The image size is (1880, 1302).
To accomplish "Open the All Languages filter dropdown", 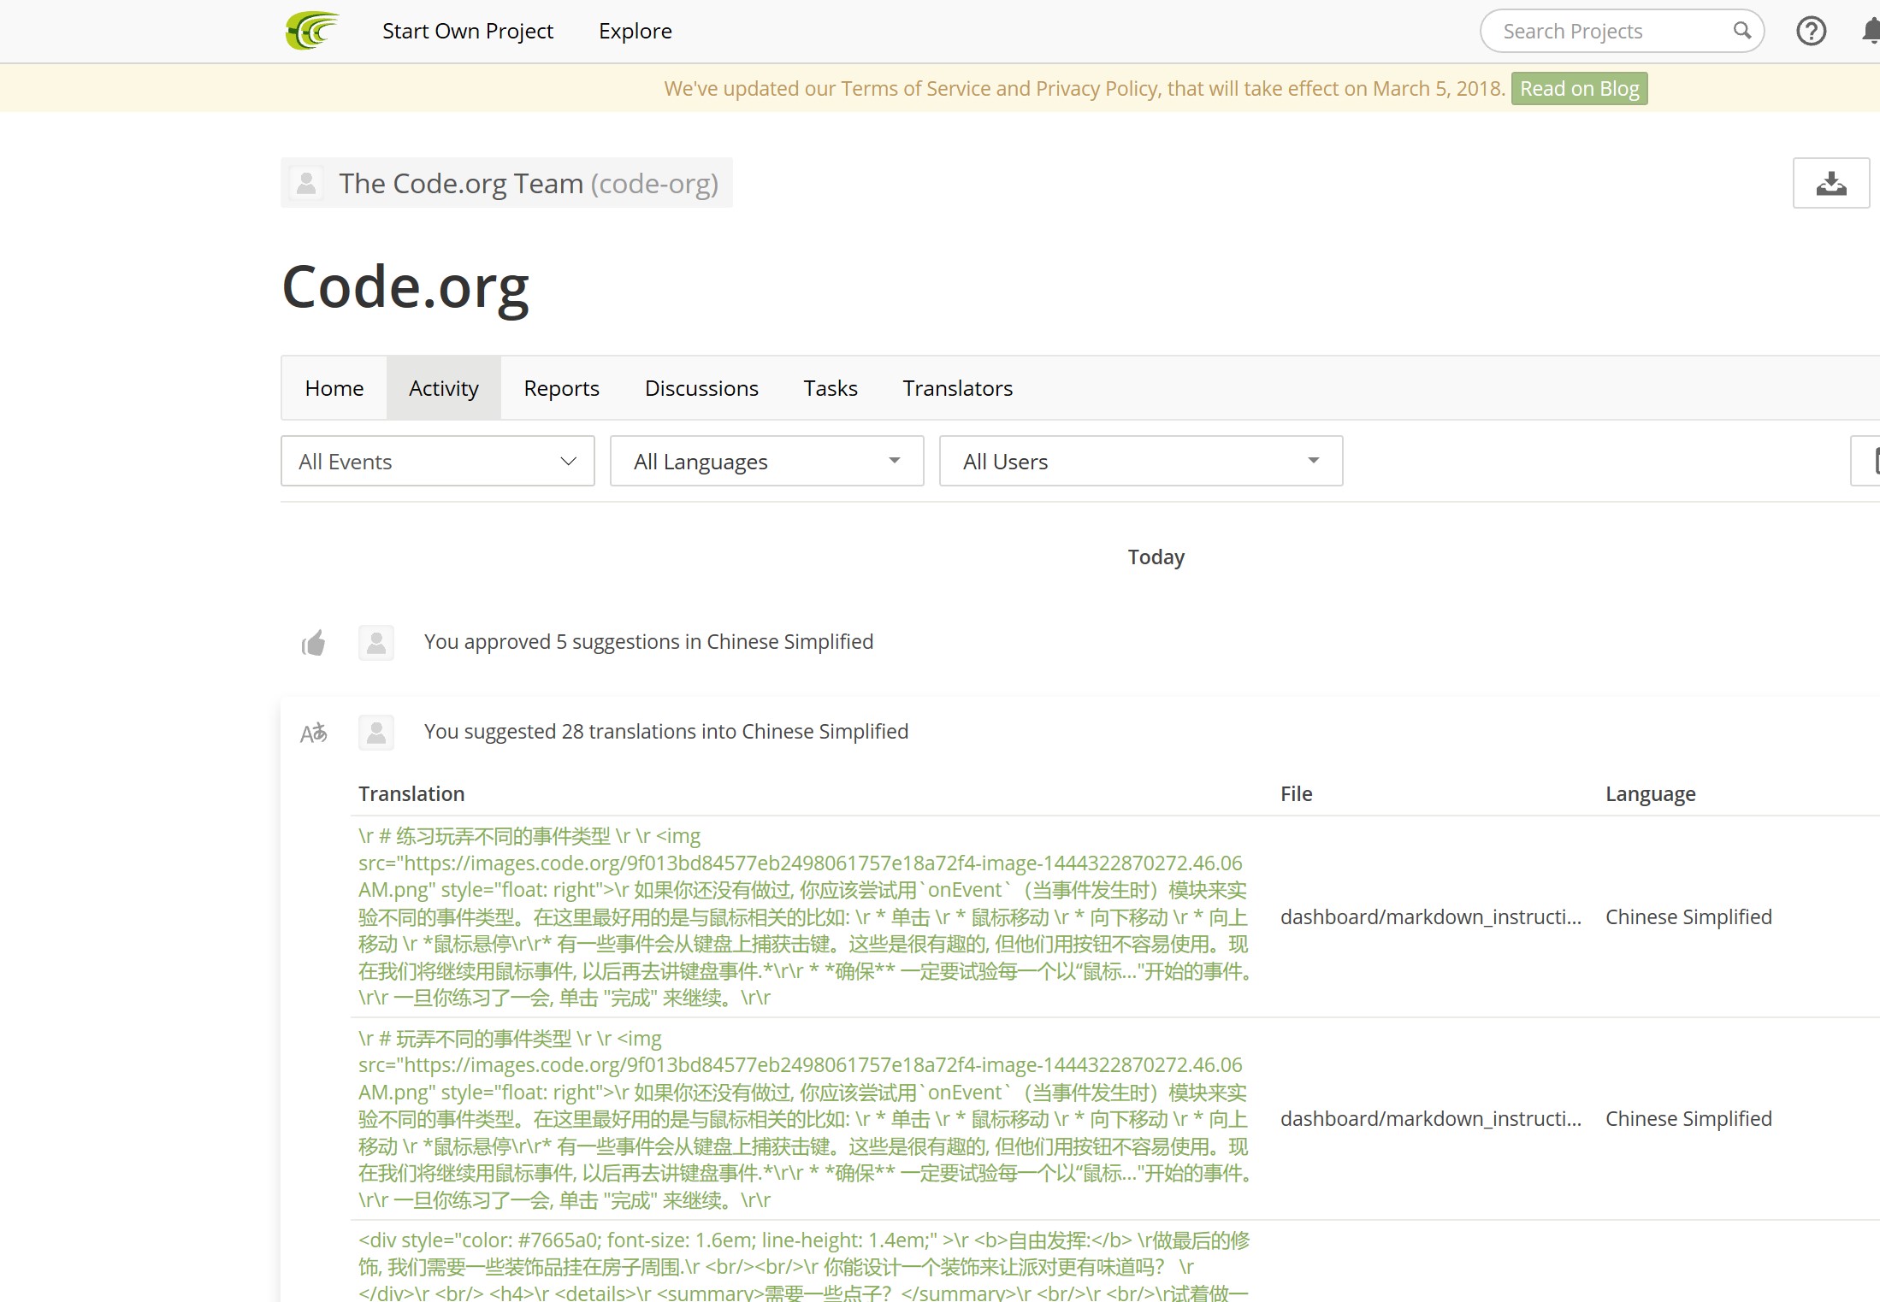I will [x=766, y=462].
